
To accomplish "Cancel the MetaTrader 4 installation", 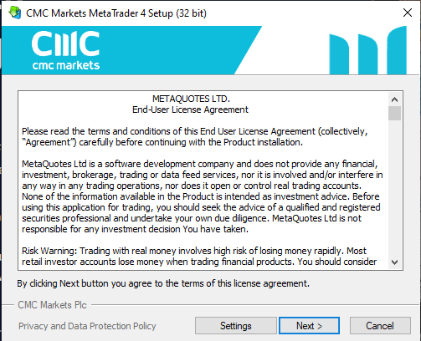I will click(x=380, y=325).
